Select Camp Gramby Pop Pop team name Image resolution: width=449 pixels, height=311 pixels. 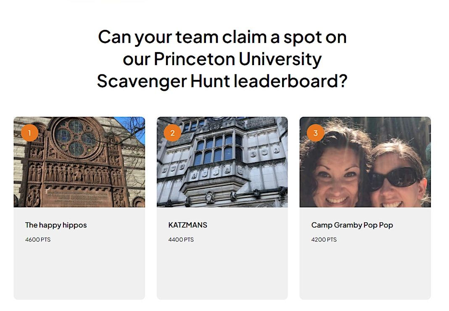pos(352,225)
